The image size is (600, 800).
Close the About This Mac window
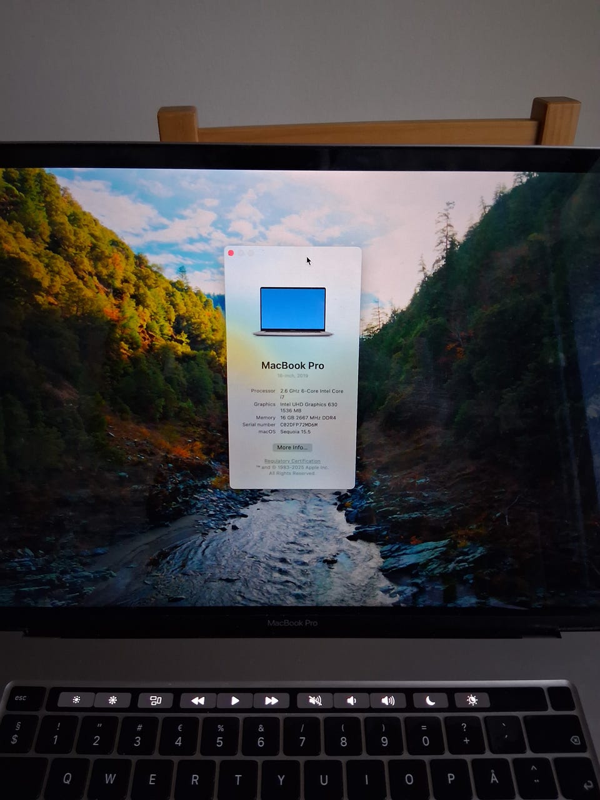click(x=231, y=252)
